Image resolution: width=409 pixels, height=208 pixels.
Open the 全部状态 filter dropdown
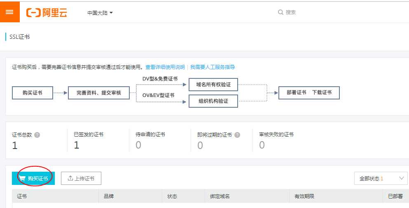click(381, 178)
